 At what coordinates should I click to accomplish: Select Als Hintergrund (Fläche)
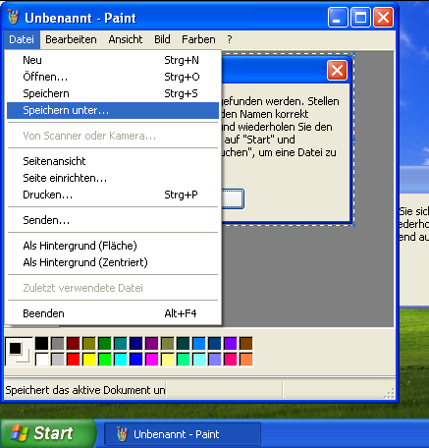pyautogui.click(x=113, y=246)
